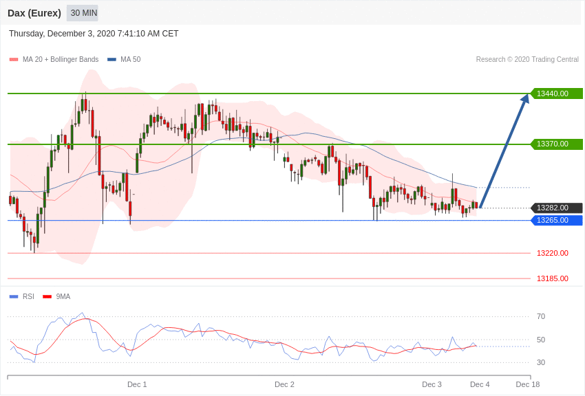Click the 13265.00 blue pivot label
The image size is (585, 396).
(x=557, y=220)
